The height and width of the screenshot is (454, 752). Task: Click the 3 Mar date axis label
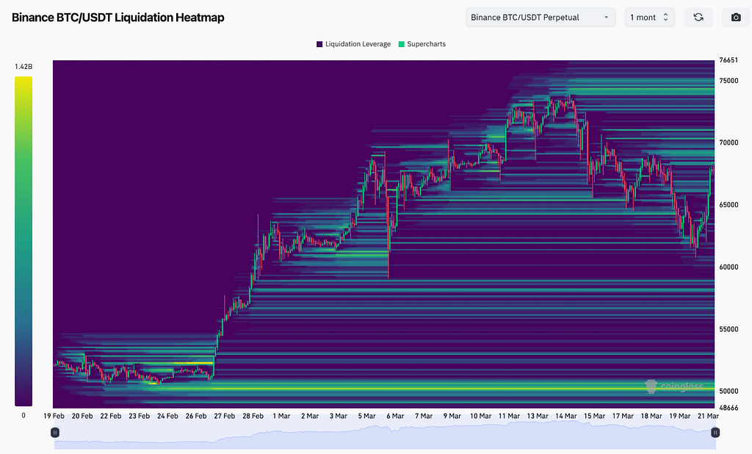[x=338, y=416]
